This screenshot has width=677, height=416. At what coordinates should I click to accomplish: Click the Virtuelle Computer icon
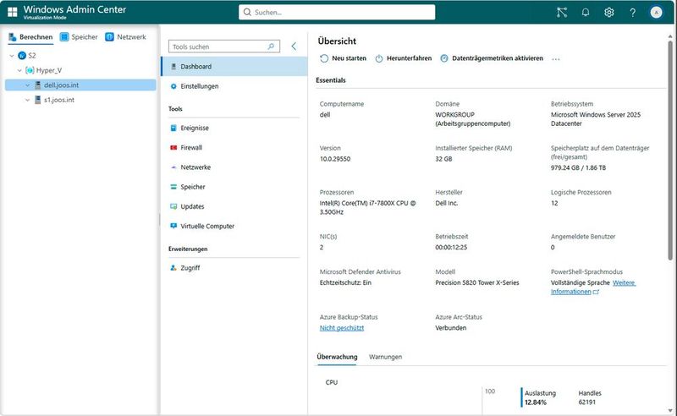click(173, 226)
